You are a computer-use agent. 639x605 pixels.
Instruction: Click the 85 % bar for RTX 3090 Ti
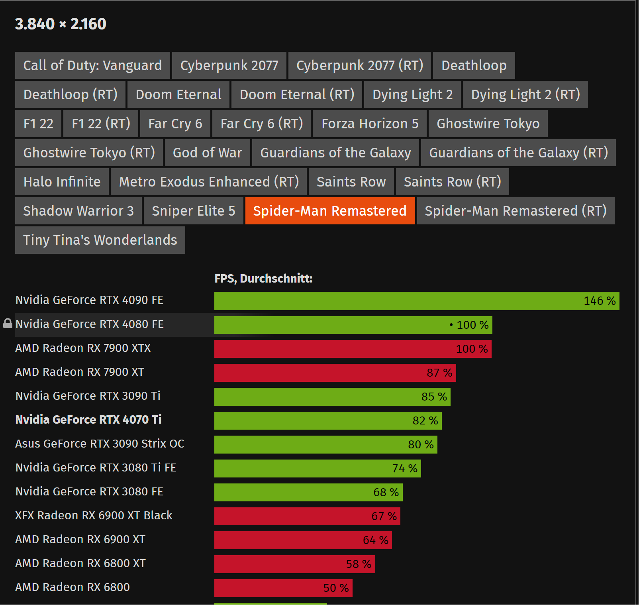pyautogui.click(x=332, y=397)
